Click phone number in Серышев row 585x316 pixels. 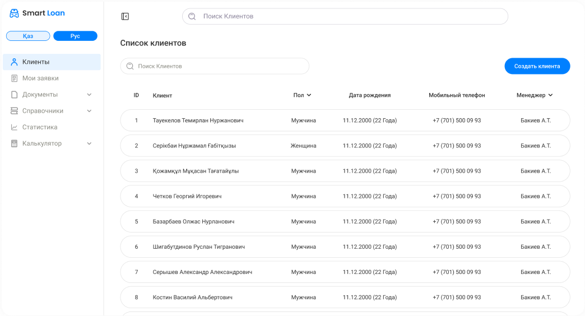[x=457, y=272]
